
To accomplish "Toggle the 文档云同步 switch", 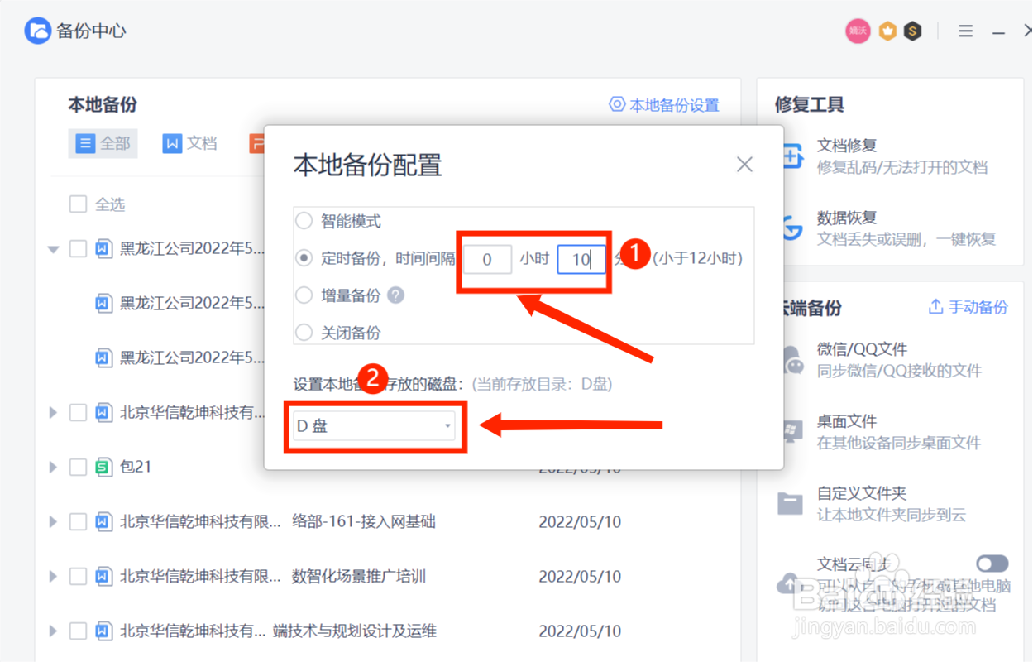I will coord(992,563).
